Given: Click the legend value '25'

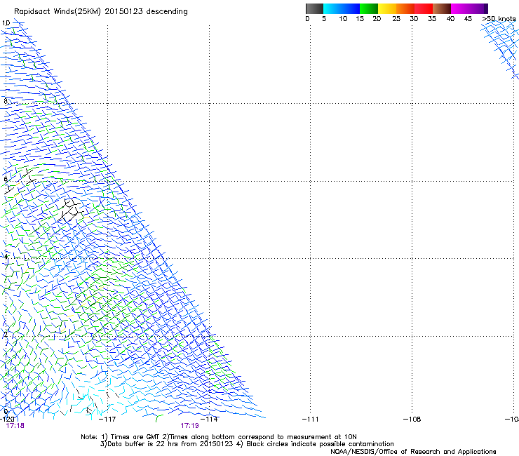Looking at the screenshot, I should [396, 19].
